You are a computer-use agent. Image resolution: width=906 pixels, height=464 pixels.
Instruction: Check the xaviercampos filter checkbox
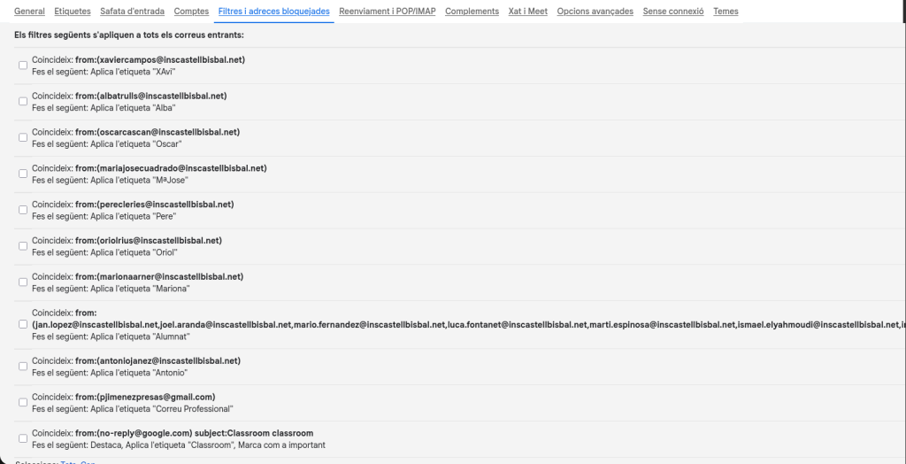coord(23,66)
